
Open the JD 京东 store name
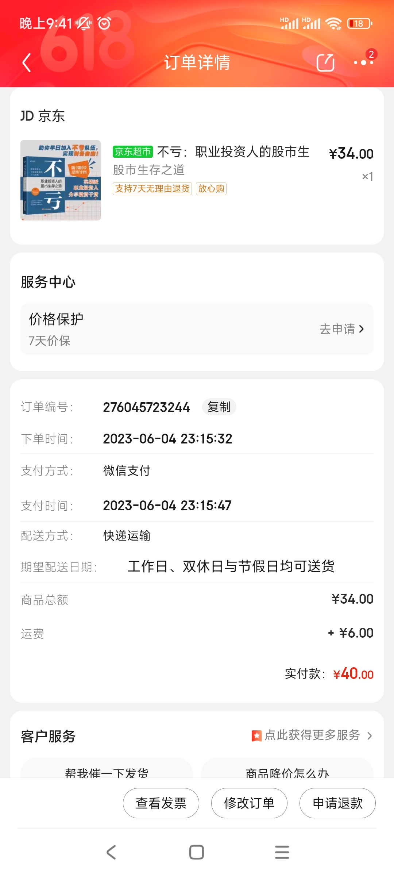pyautogui.click(x=43, y=116)
